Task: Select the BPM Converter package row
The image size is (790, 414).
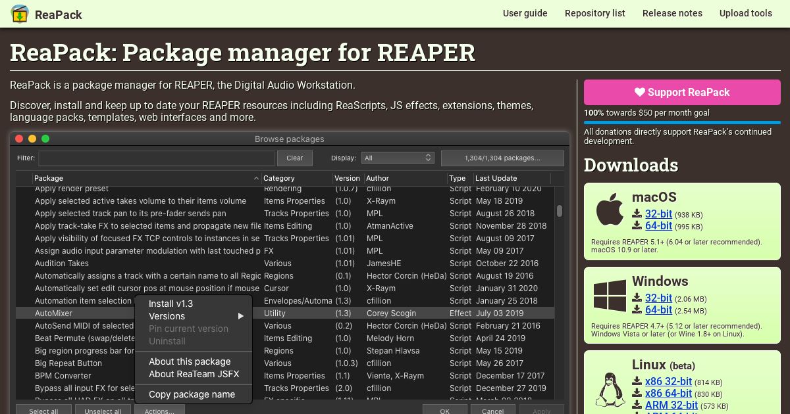Action: point(285,376)
